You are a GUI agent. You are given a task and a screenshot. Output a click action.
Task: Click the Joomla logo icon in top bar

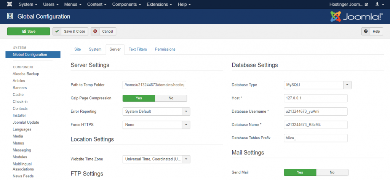click(x=9, y=4)
